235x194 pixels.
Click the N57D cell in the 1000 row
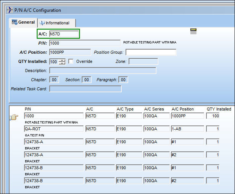click(100, 116)
